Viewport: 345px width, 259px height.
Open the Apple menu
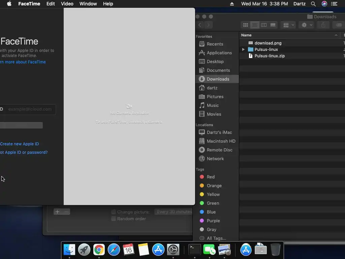pos(9,4)
